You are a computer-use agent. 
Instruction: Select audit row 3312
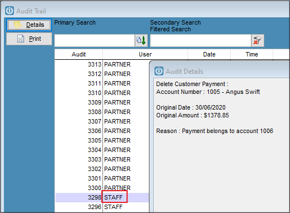(x=102, y=74)
